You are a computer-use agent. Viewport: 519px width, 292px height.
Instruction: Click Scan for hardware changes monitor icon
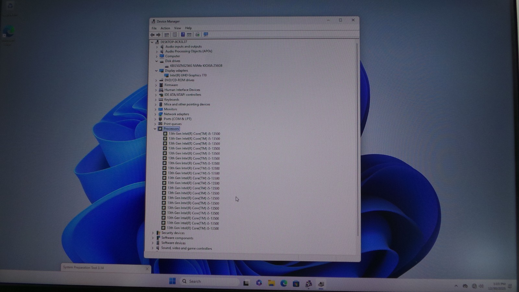(x=206, y=34)
